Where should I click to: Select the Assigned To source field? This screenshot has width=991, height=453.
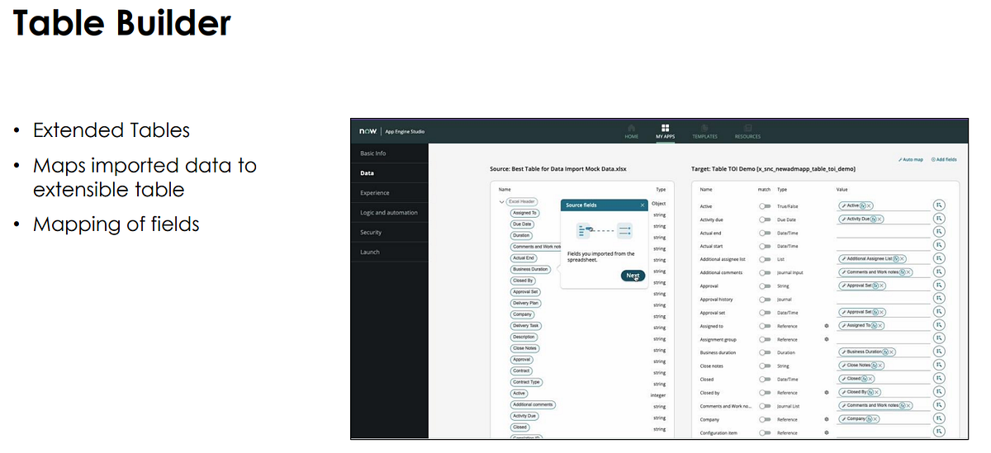click(524, 213)
